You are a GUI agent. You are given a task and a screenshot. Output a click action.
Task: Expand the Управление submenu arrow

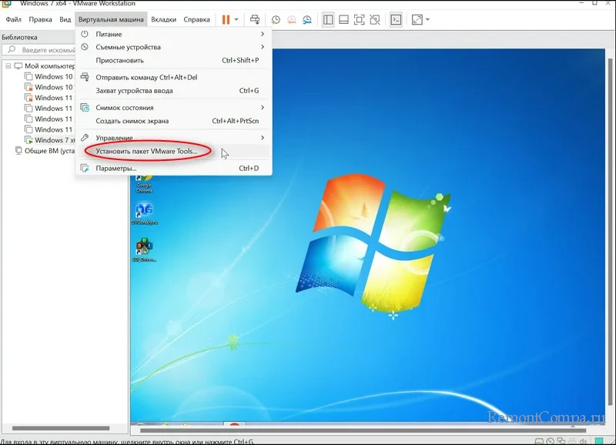pos(263,138)
